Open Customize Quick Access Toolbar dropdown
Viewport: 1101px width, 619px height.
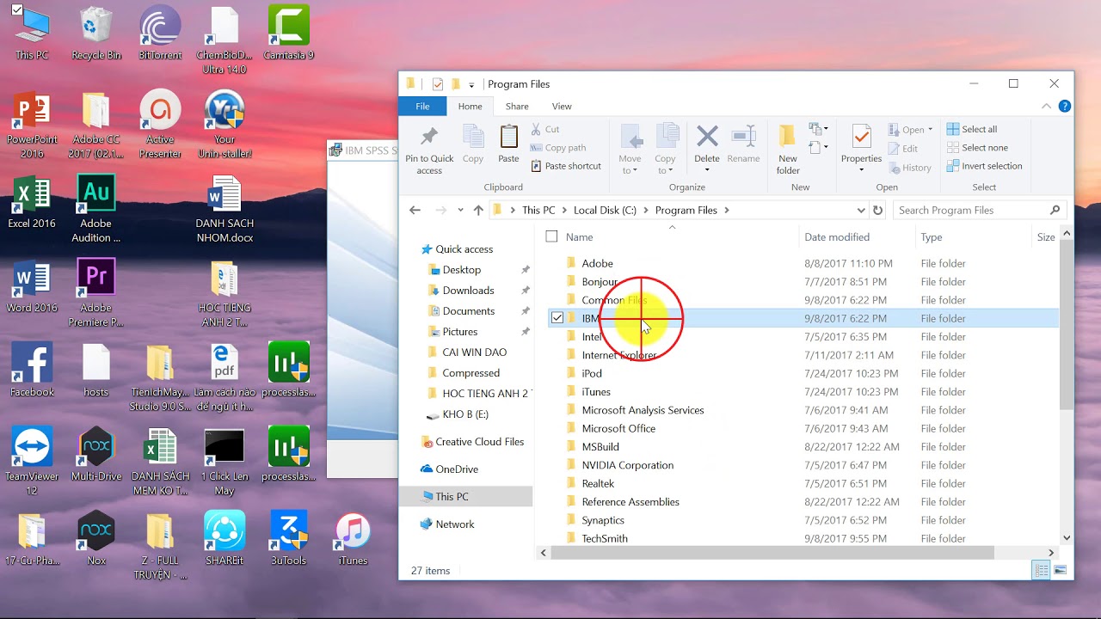pyautogui.click(x=471, y=84)
